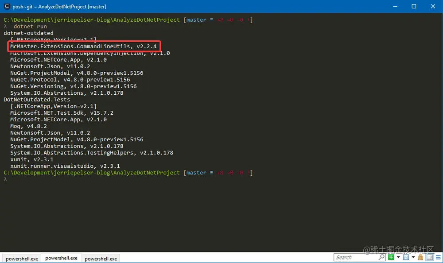443x263 pixels.
Task: Click the 'xunit, v2.3.1' line
Action: click(31, 159)
